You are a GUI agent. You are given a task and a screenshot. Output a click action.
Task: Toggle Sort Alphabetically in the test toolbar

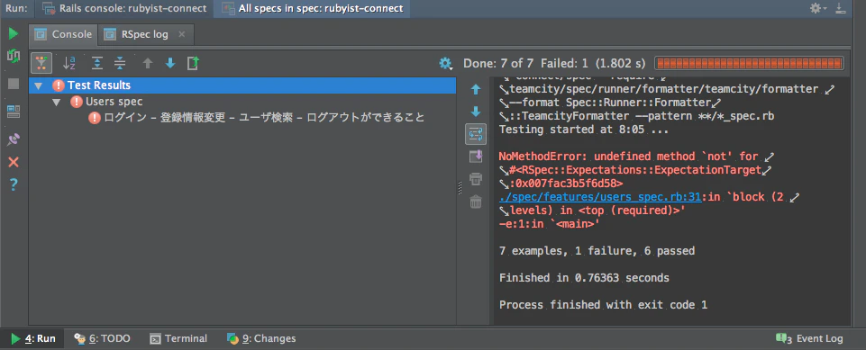point(69,63)
